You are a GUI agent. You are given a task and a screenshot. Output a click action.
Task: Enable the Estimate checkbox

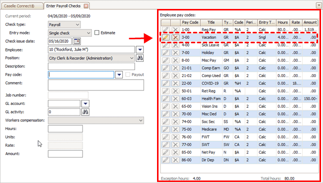point(96,32)
